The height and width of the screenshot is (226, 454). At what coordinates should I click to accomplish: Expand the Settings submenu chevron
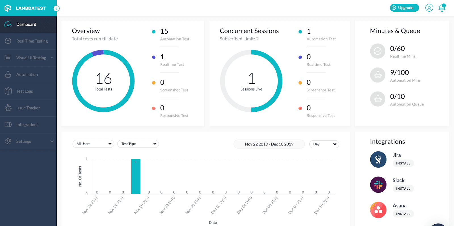point(52,141)
